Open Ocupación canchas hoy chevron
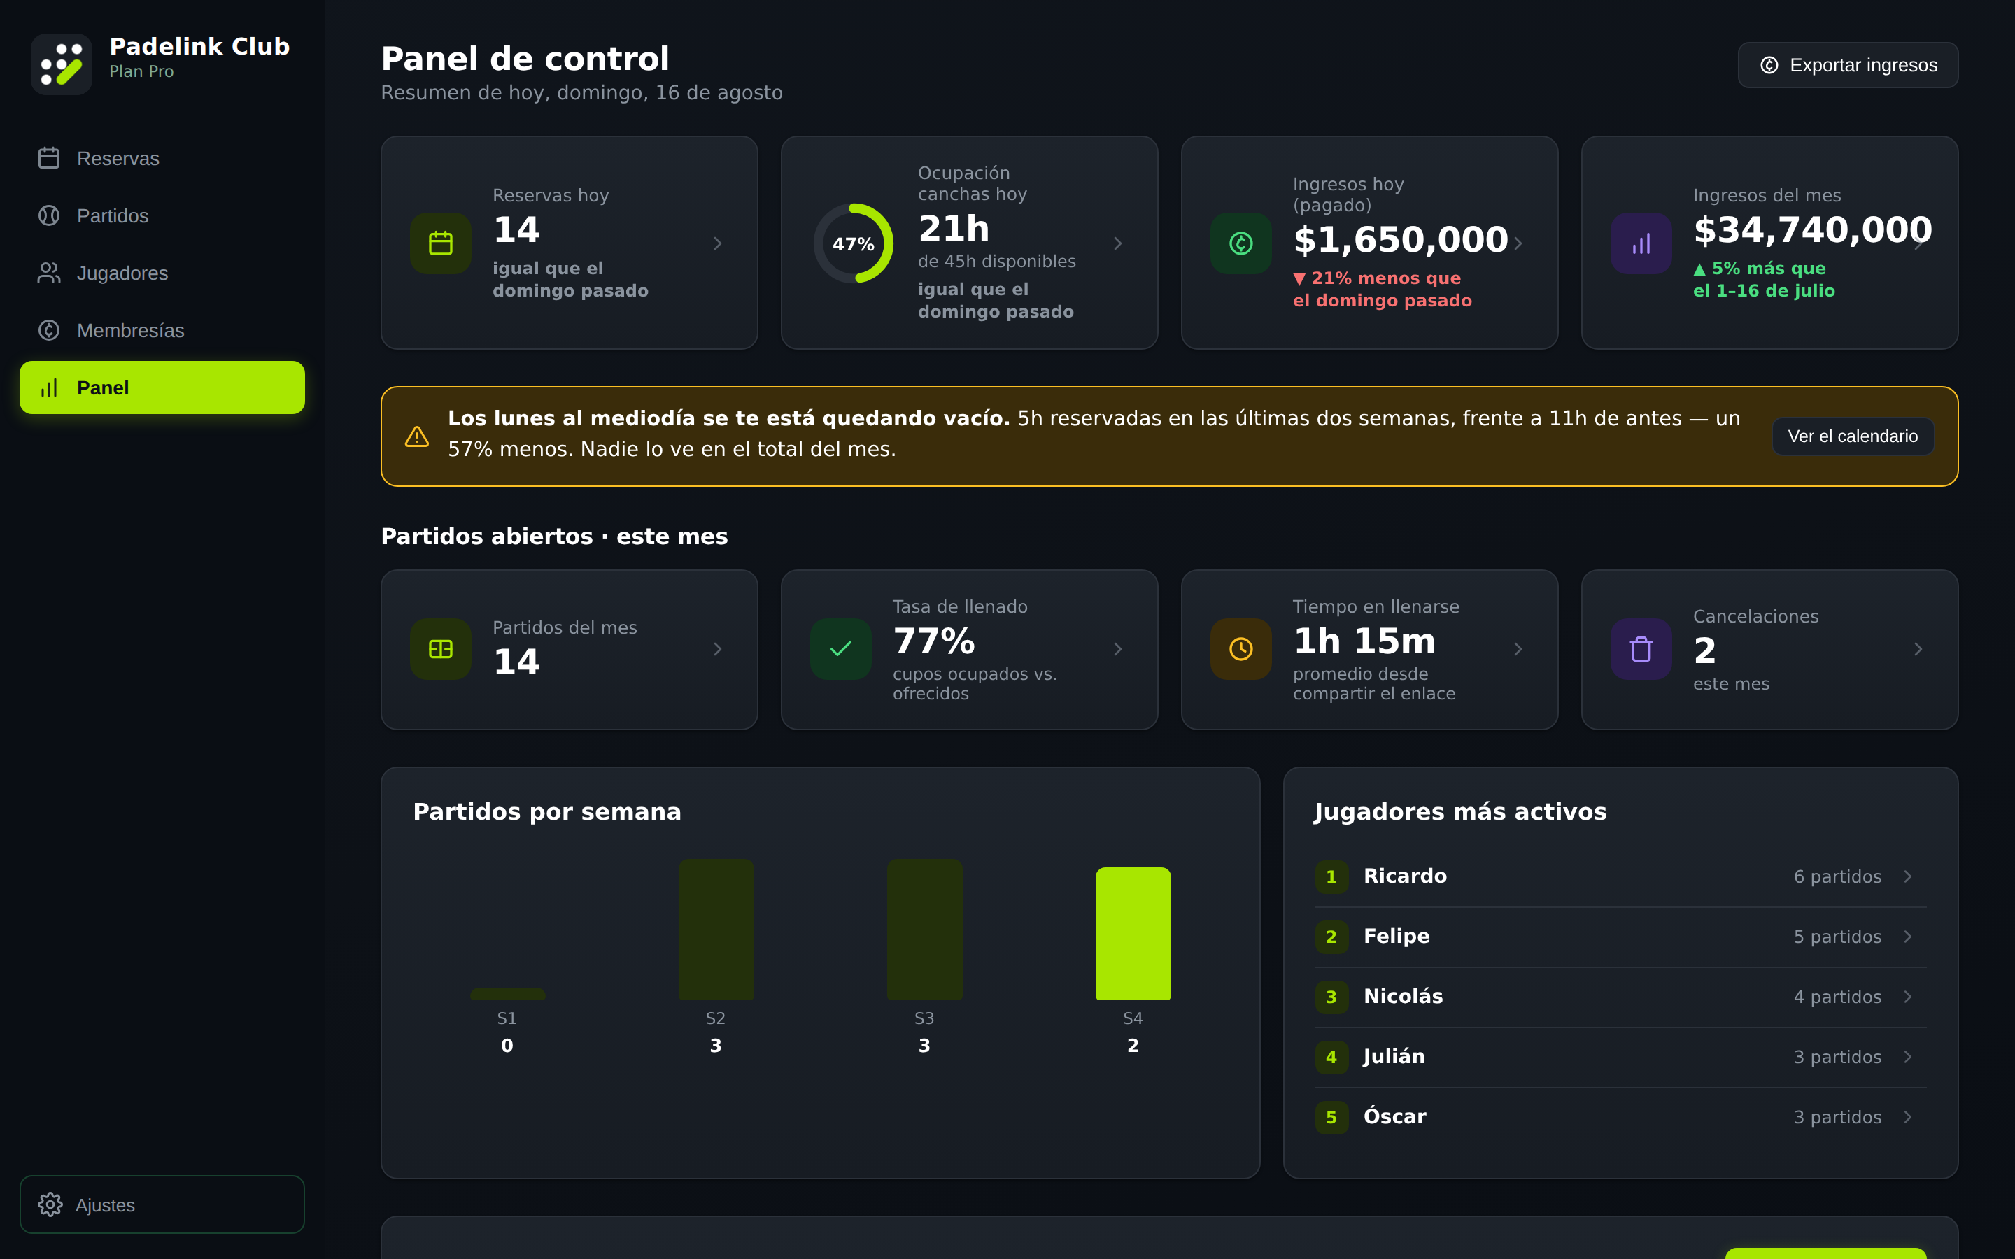 pos(1118,243)
